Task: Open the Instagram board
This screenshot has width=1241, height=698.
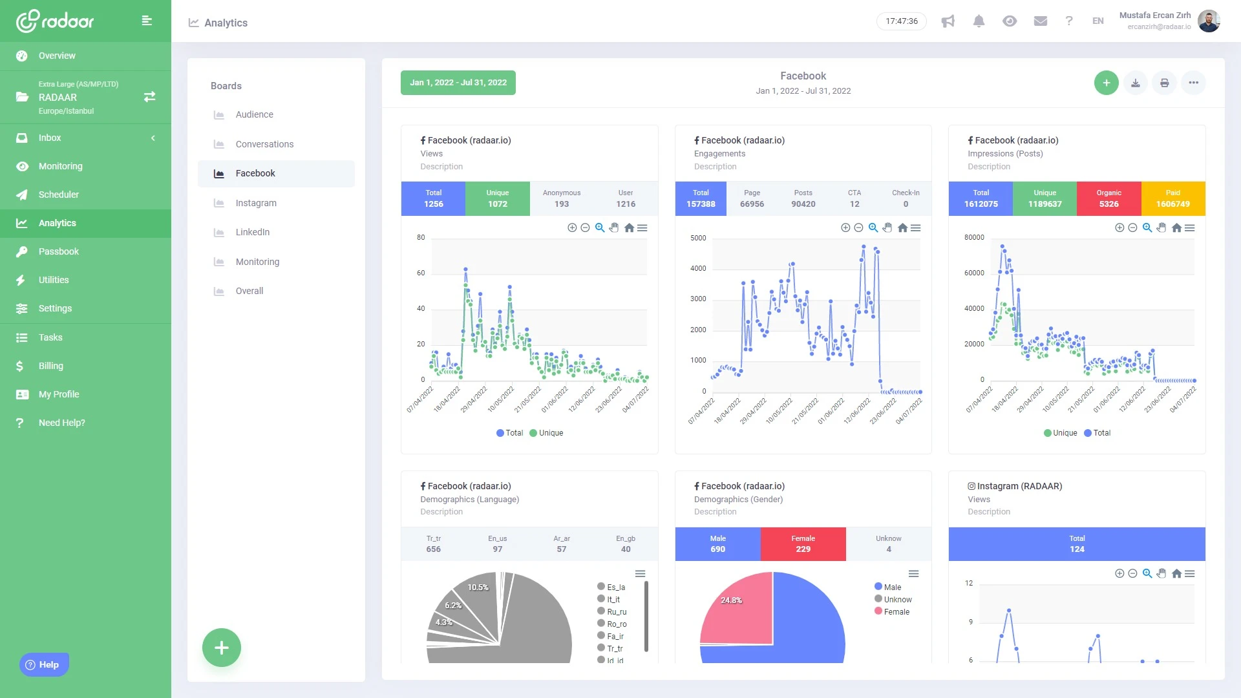Action: click(256, 203)
